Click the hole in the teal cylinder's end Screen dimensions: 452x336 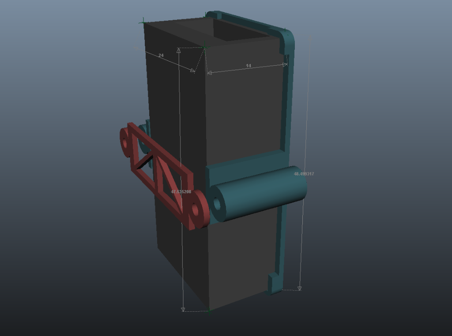(217, 204)
